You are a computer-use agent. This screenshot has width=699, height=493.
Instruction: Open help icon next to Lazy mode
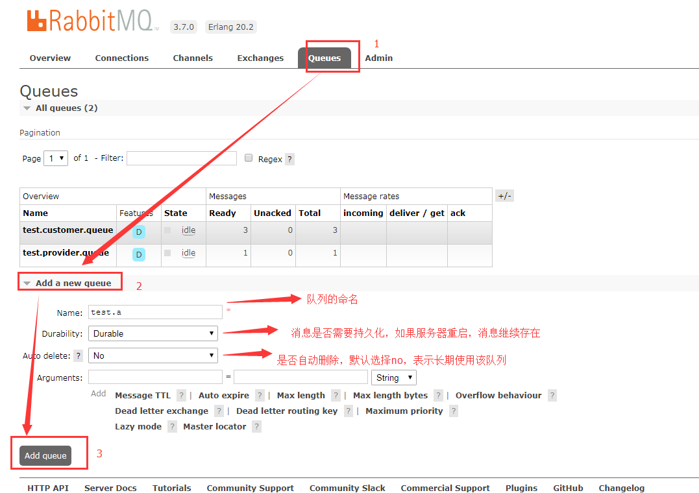(x=172, y=427)
